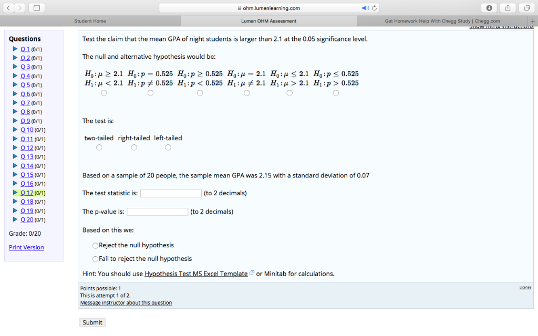
Task: Expand question Q 17
Action: (27, 193)
